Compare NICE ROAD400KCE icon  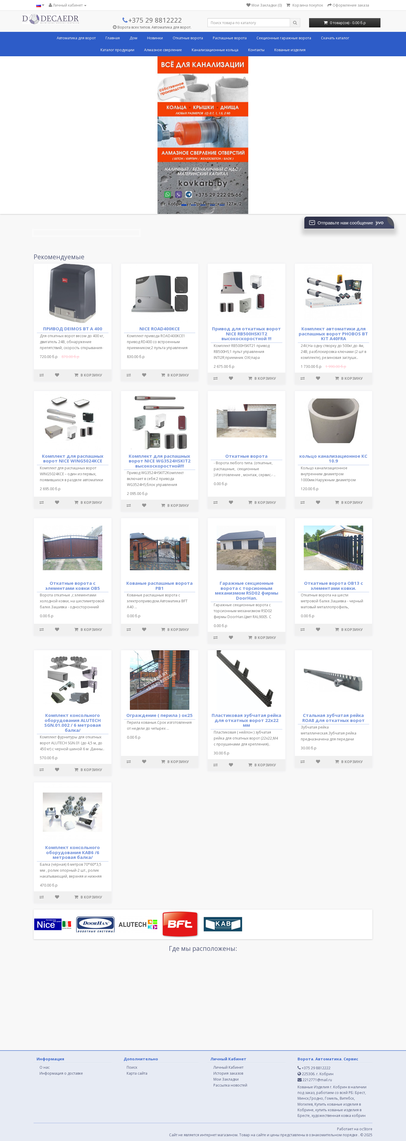[x=129, y=375]
